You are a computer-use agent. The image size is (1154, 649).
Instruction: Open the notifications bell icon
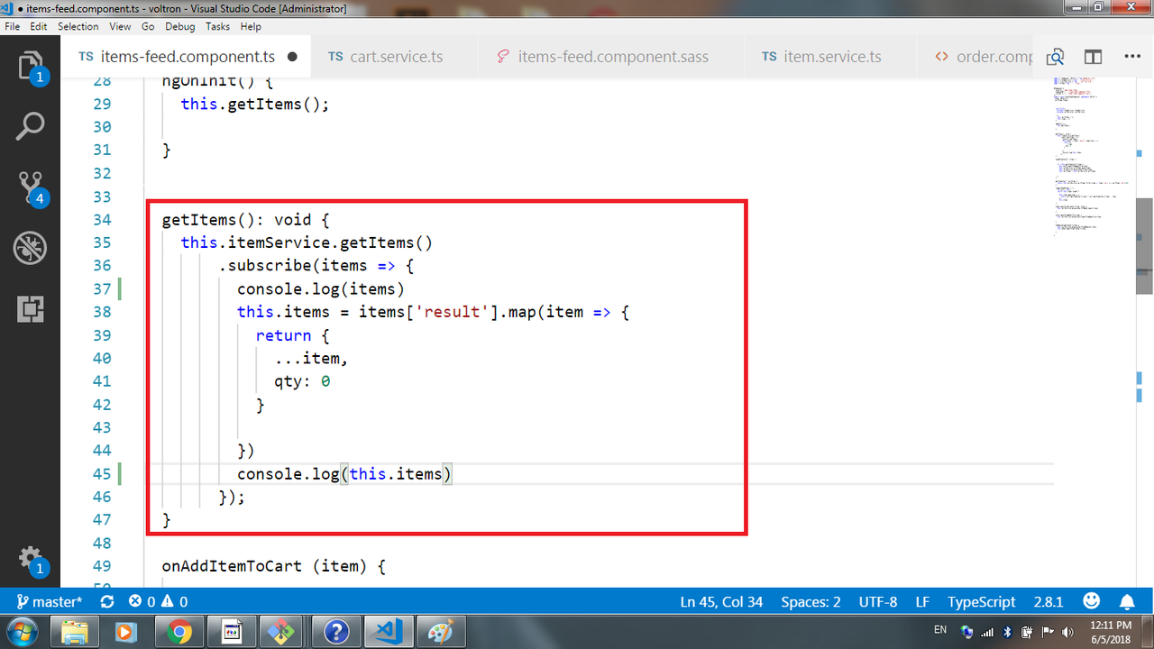coord(1127,601)
